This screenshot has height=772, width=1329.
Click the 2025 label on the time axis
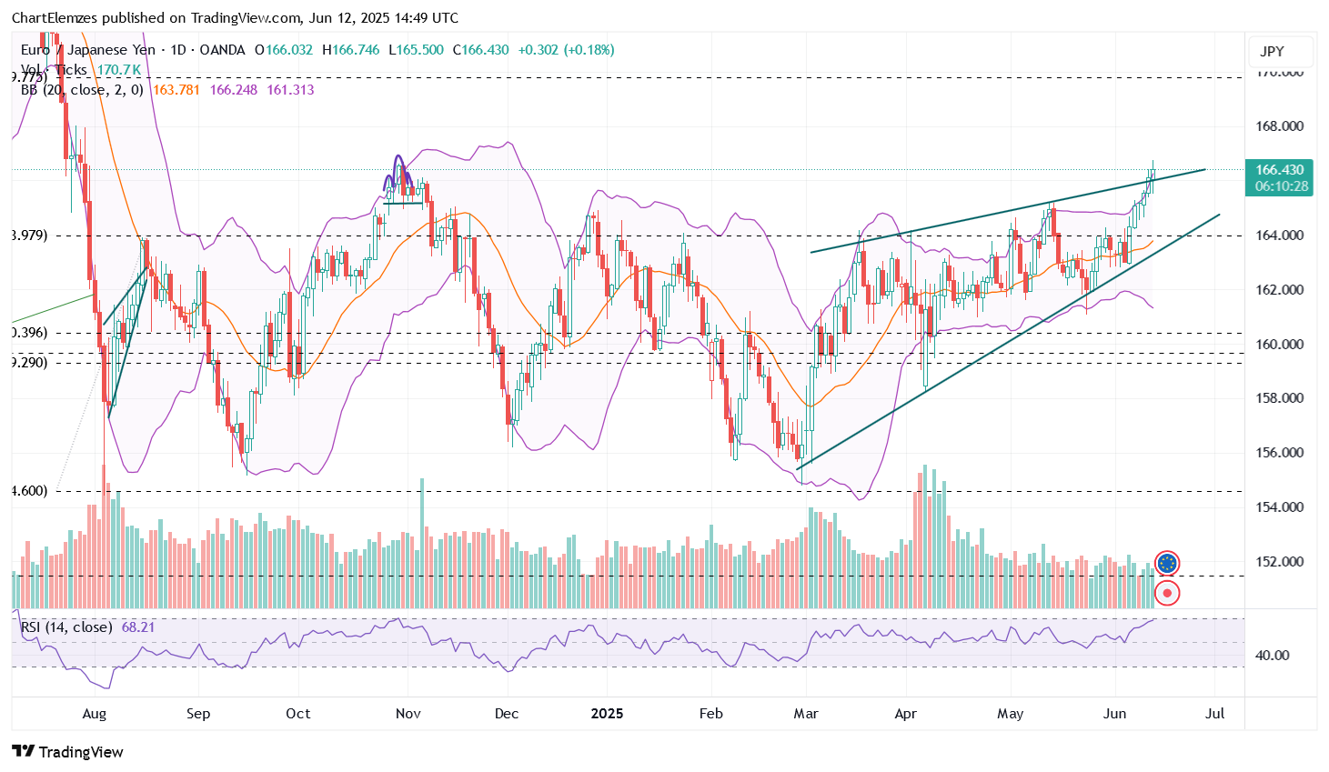tap(607, 714)
